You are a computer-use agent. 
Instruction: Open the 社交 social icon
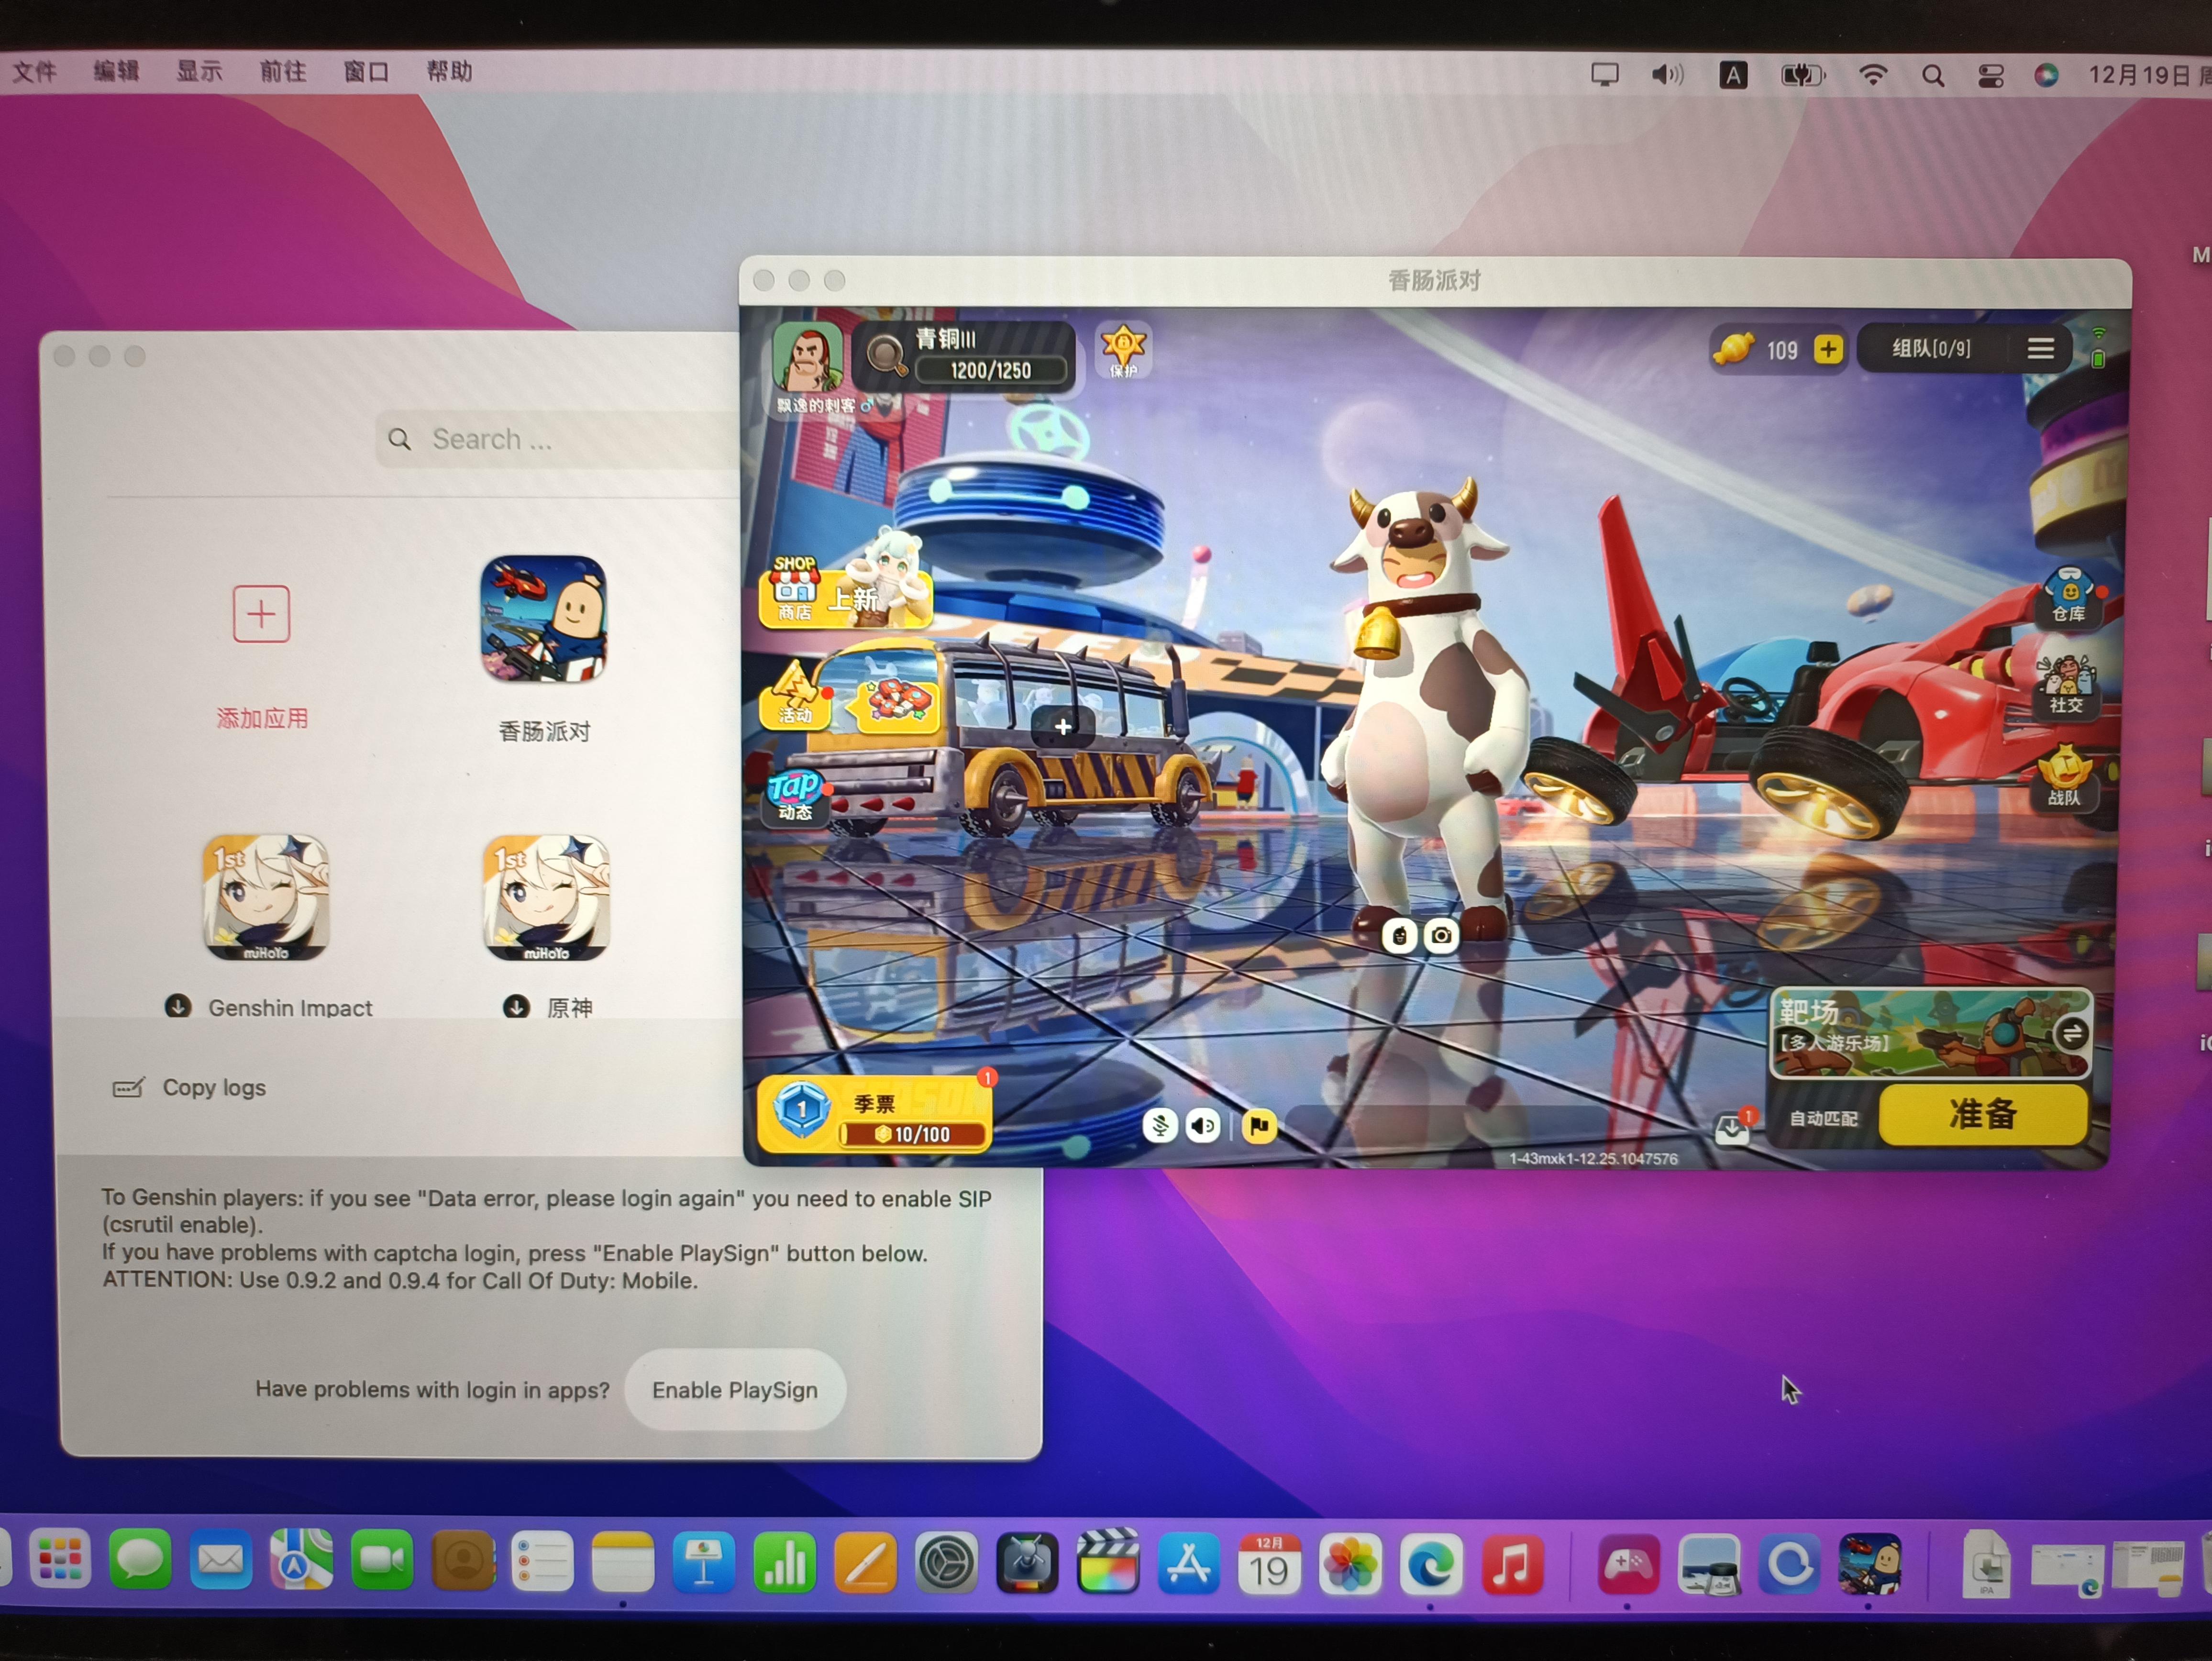(2066, 686)
